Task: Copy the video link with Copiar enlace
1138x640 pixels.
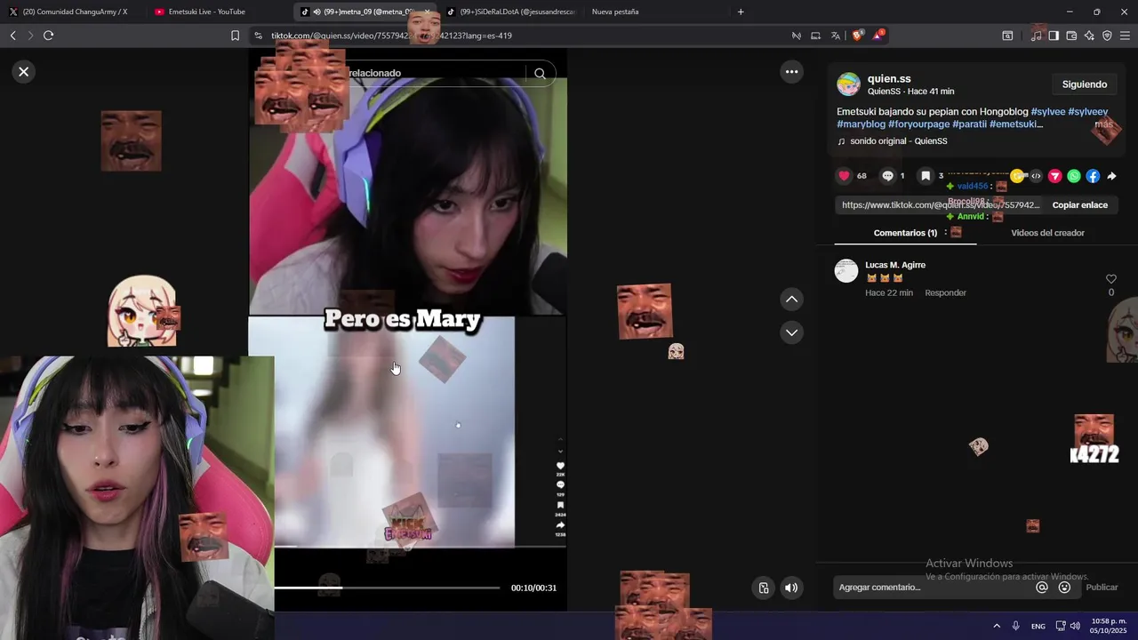Action: click(1079, 205)
